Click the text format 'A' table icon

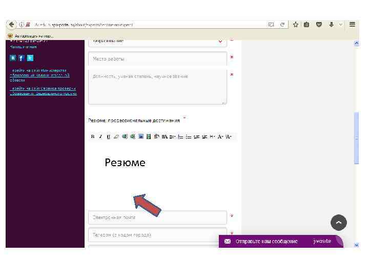pyautogui.click(x=165, y=136)
